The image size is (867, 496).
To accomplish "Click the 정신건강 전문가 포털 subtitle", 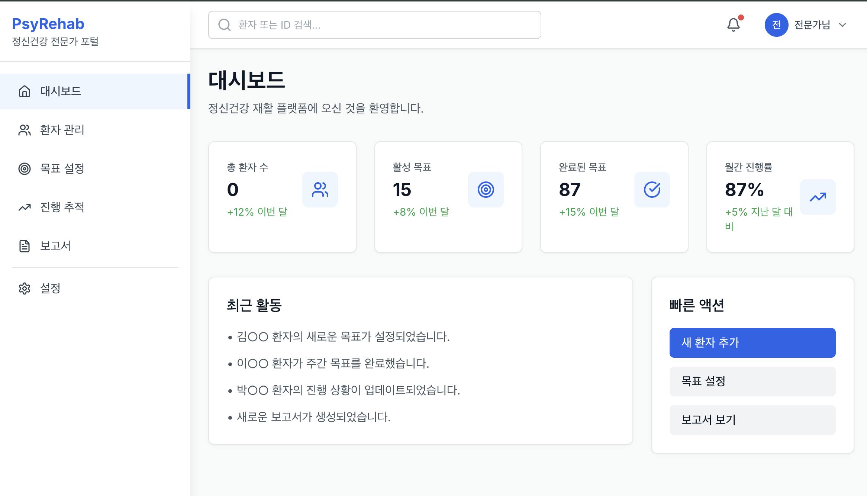I will tap(55, 41).
